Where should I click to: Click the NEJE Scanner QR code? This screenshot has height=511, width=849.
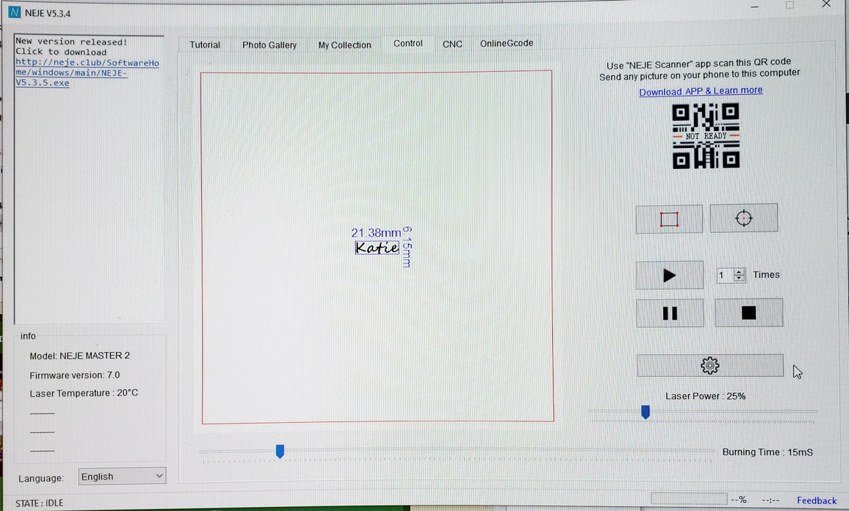point(706,136)
